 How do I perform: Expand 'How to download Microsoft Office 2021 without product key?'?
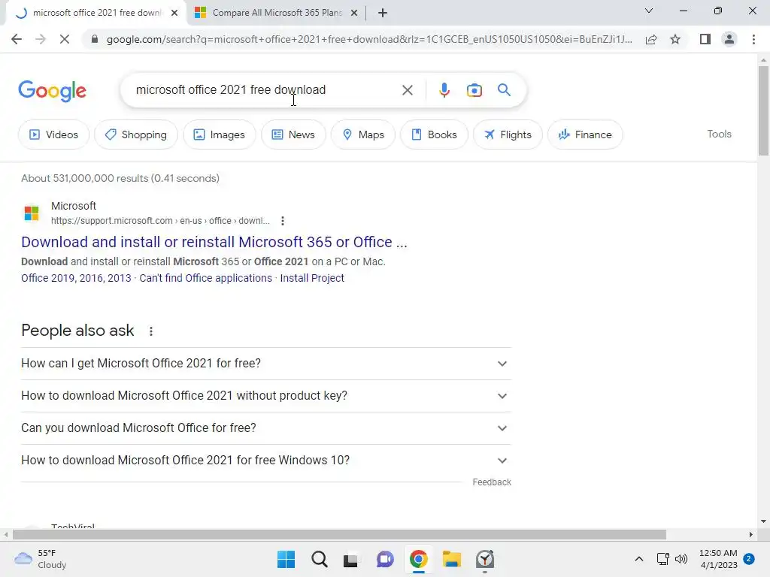click(266, 396)
